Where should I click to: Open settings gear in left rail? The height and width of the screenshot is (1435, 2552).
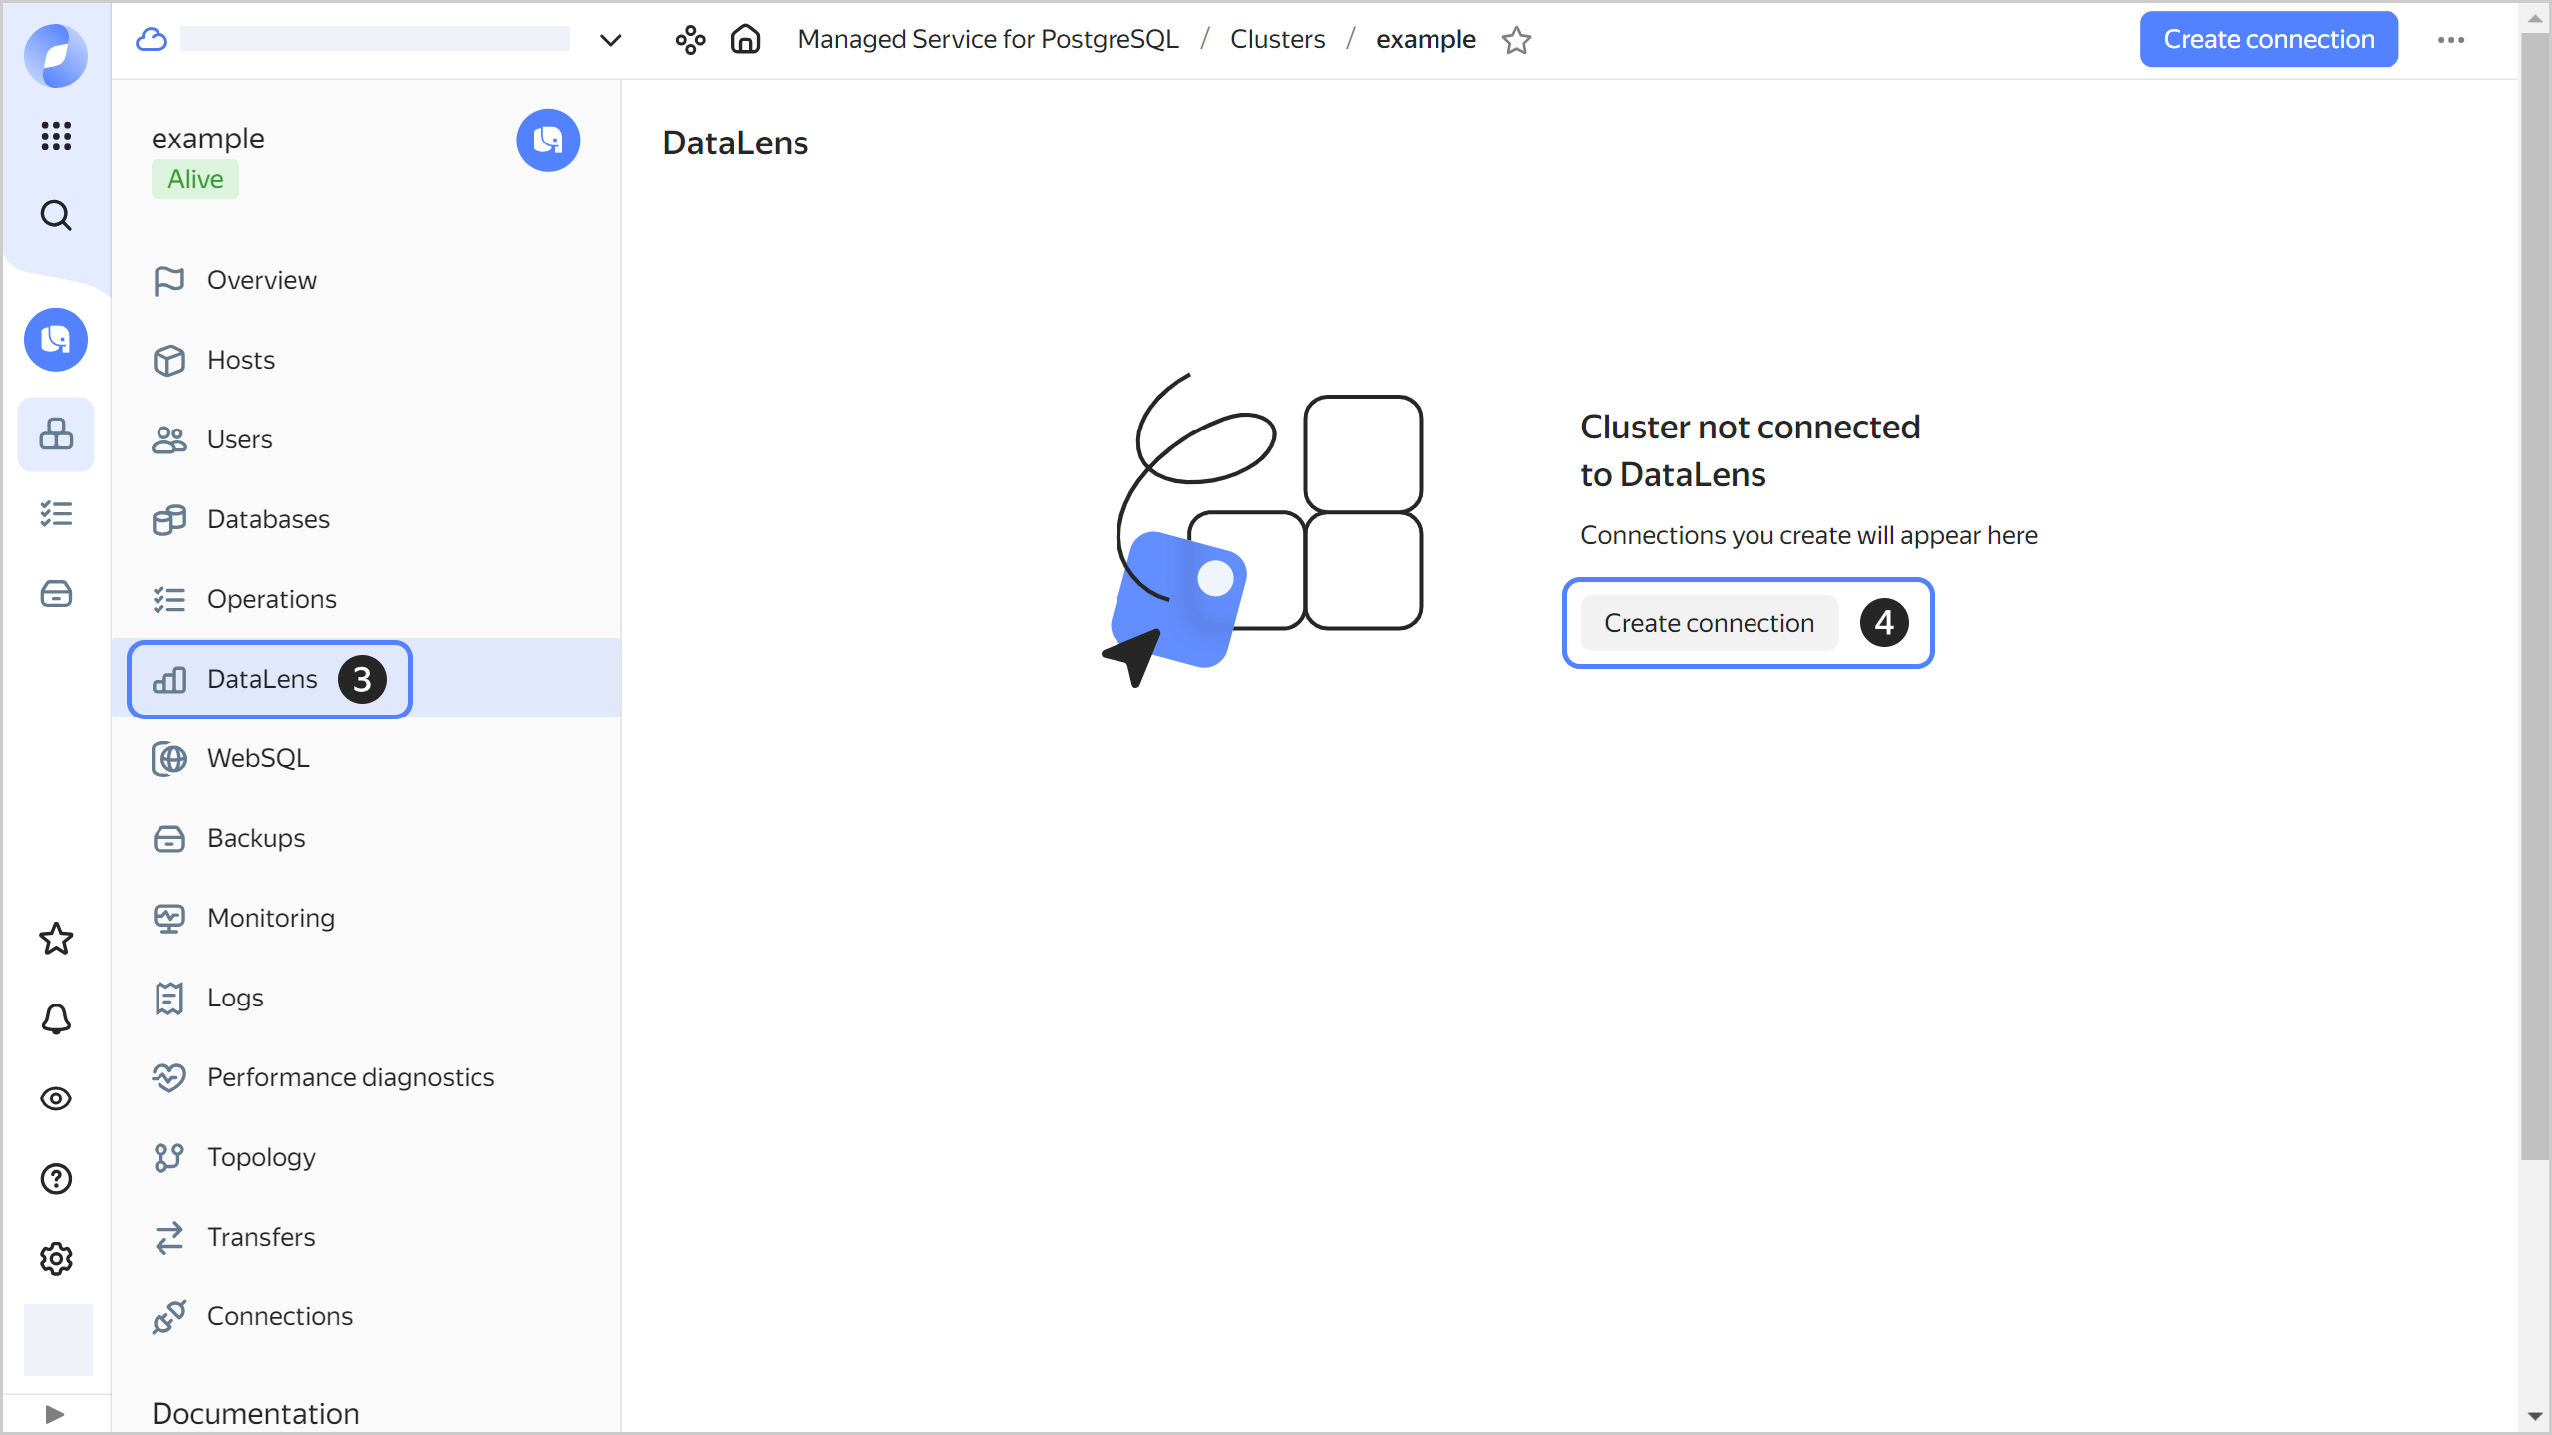click(x=56, y=1259)
